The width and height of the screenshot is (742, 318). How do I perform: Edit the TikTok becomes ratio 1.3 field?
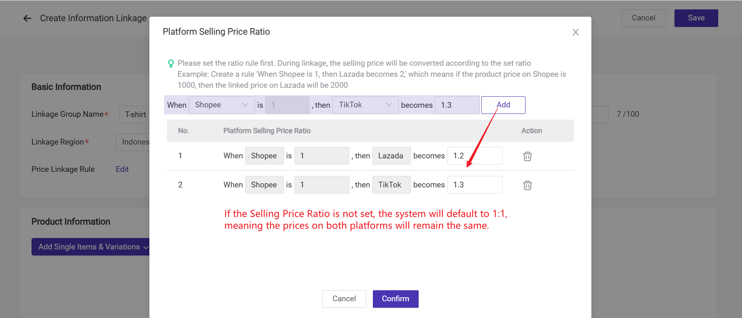pyautogui.click(x=474, y=185)
